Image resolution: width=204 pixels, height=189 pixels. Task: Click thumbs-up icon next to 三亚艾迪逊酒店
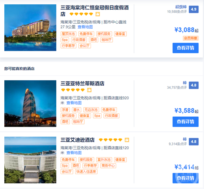point(127,140)
